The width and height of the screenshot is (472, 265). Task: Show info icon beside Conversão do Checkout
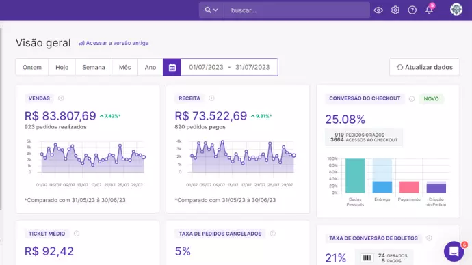point(412,99)
